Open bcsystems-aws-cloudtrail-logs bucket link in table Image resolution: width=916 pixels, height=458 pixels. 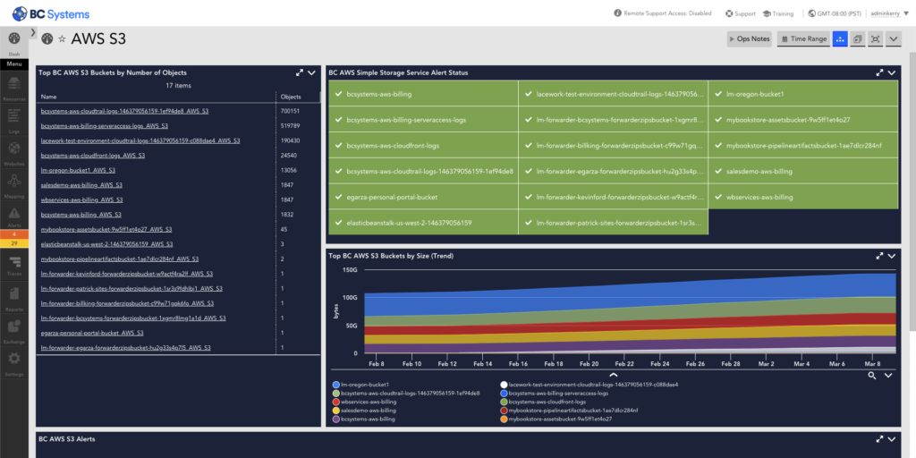[x=125, y=111]
